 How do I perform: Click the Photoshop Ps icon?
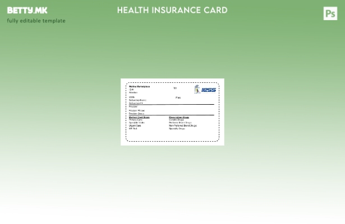(x=330, y=13)
